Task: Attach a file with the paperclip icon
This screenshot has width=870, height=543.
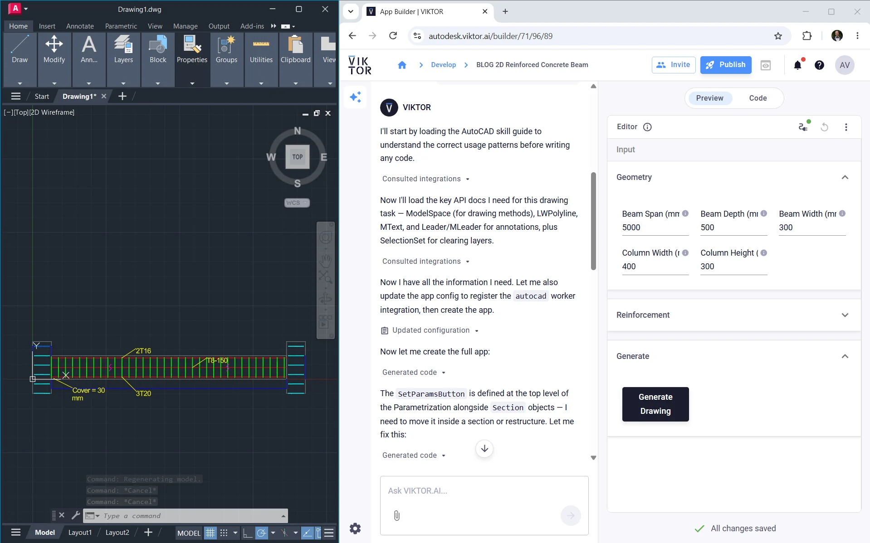Action: tap(397, 515)
